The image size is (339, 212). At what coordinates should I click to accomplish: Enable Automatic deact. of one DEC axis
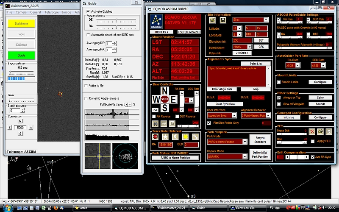88,35
